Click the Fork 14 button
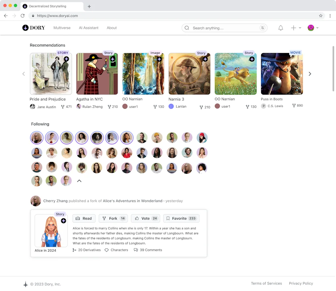Screen dimensions: 336x291 click(x=113, y=218)
